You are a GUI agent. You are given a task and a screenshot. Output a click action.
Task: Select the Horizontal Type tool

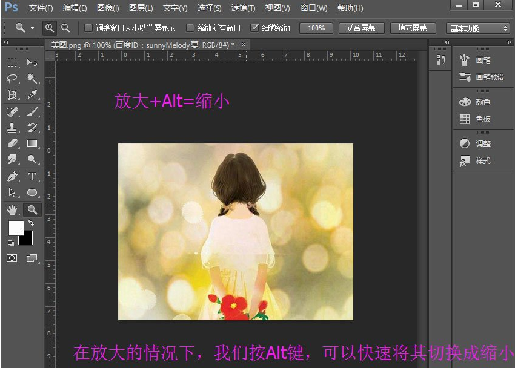pyautogui.click(x=32, y=177)
